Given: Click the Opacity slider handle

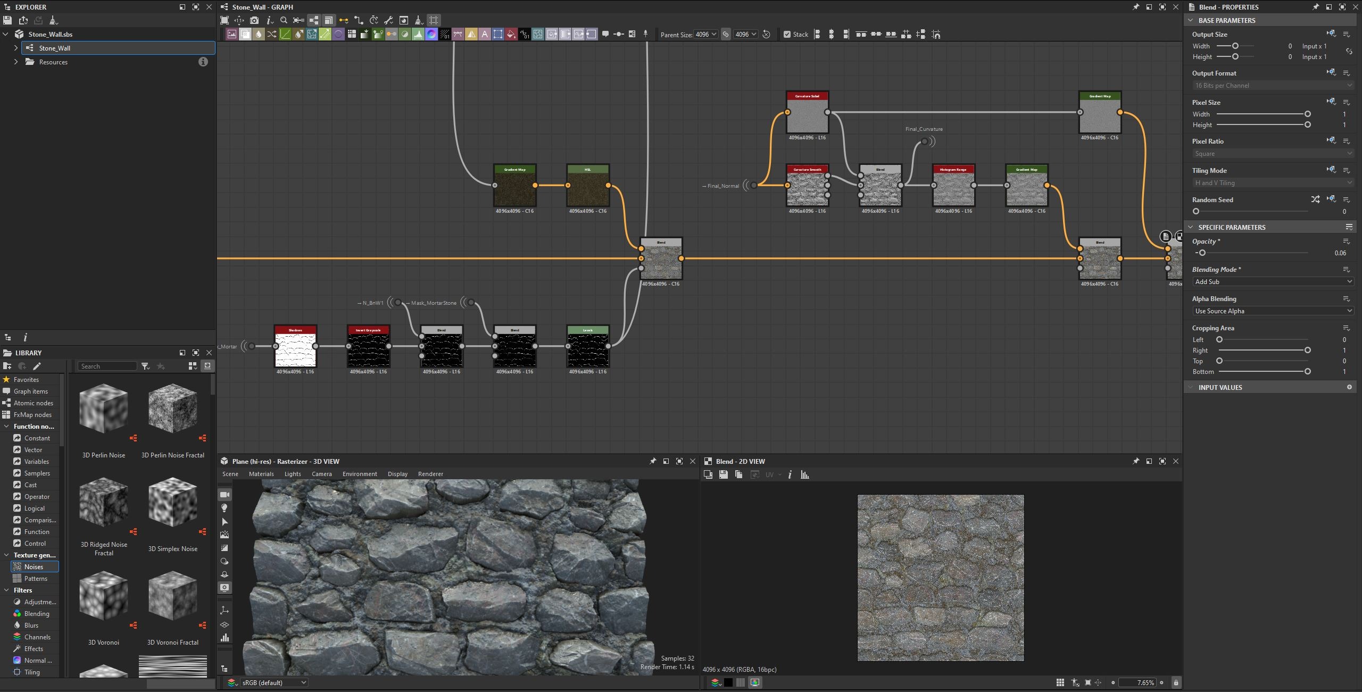Looking at the screenshot, I should (x=1202, y=253).
